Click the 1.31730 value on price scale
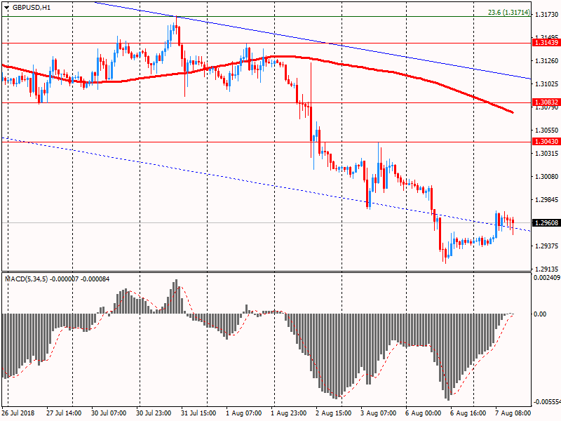561x421 pixels. click(x=546, y=15)
